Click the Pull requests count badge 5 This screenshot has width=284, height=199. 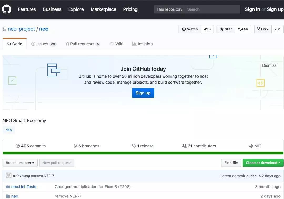[x=98, y=44]
